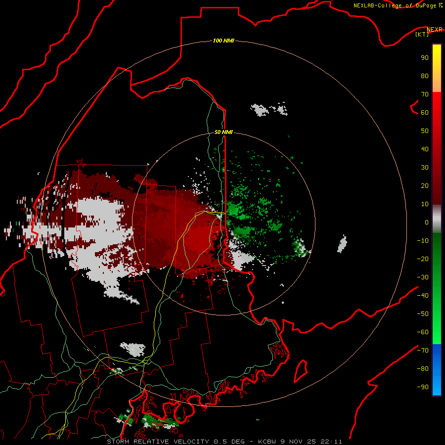Click the 60 value on velocity scale

(x=425, y=112)
